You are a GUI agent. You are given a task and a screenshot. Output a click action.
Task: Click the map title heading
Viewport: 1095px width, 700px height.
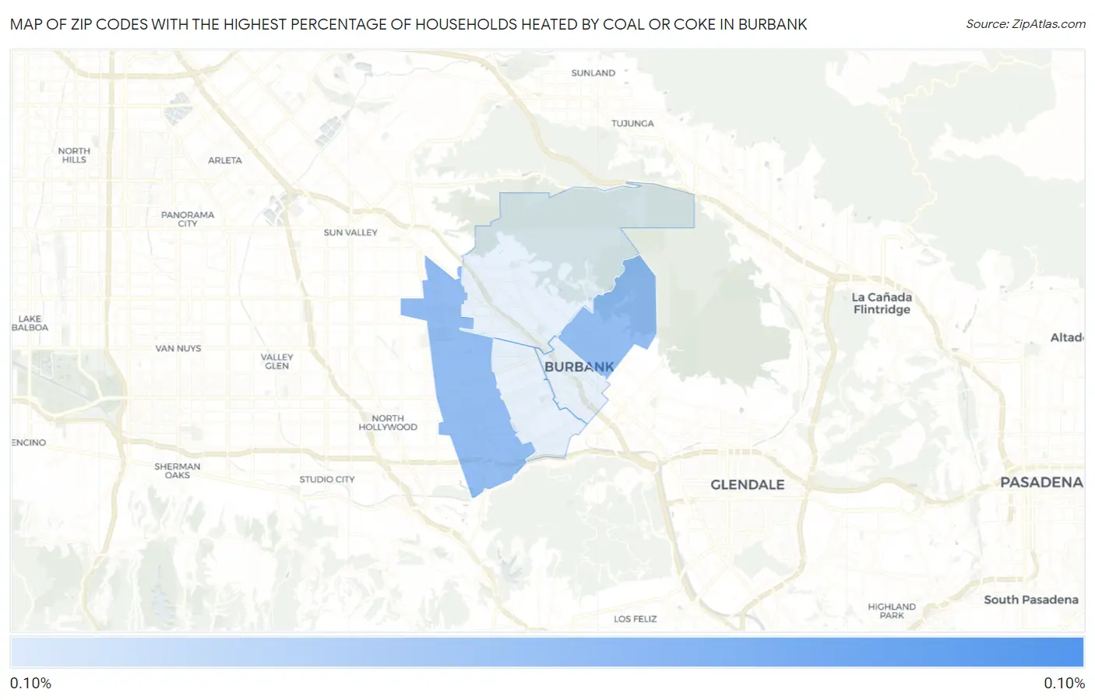coord(408,24)
